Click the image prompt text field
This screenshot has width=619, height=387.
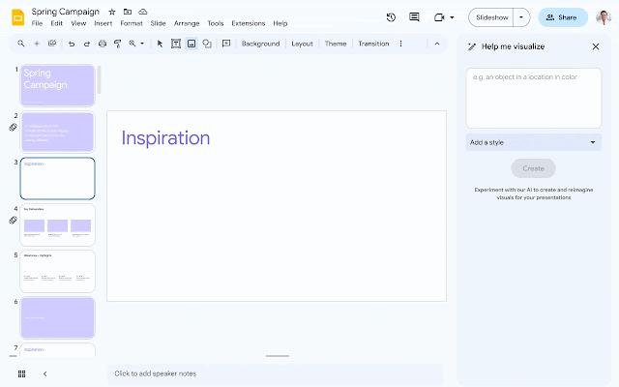coord(534,98)
